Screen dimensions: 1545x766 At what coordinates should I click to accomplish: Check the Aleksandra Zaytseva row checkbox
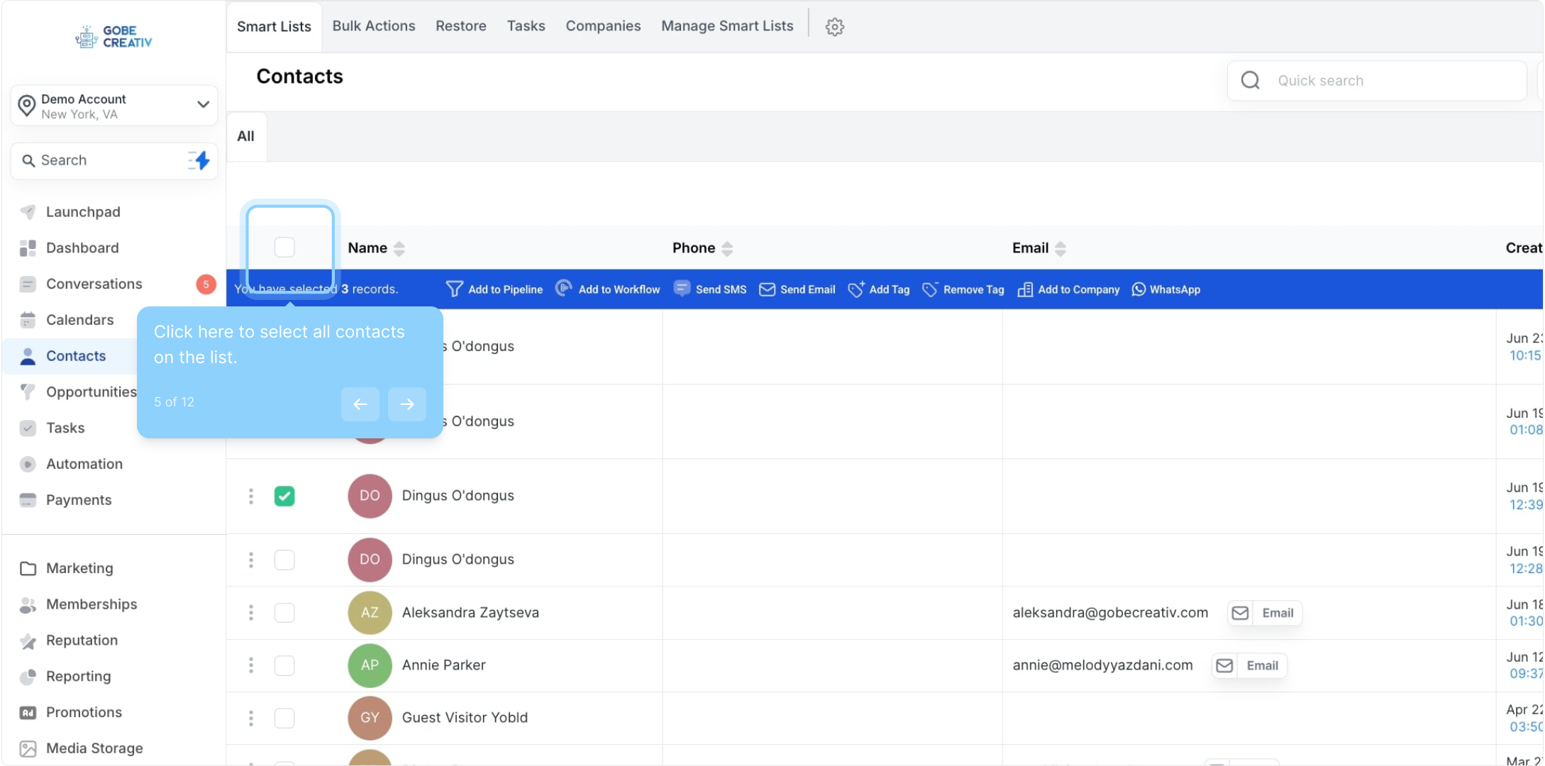tap(284, 613)
